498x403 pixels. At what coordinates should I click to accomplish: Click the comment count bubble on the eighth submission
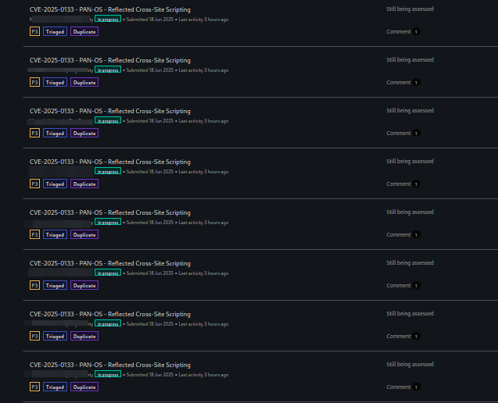416,387
